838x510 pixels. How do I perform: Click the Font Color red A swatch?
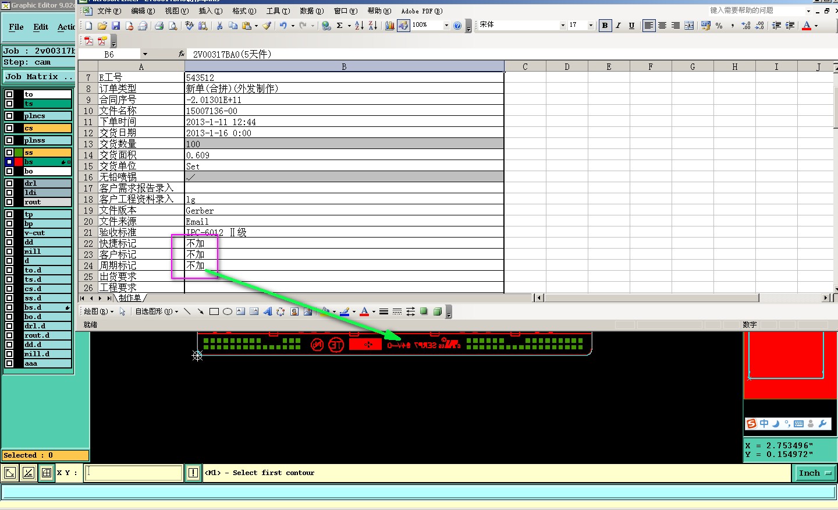click(807, 26)
